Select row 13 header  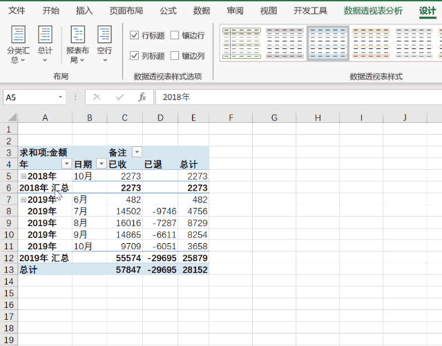click(x=9, y=269)
